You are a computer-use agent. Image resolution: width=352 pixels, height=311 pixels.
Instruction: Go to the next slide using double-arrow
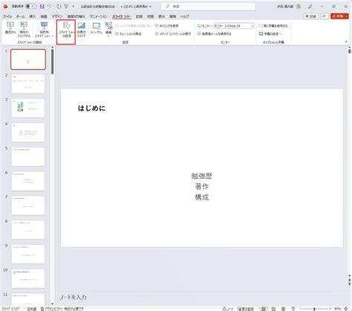click(x=349, y=284)
